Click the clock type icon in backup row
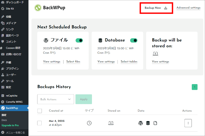Viewport: 205px width, 136px height. (x=89, y=123)
